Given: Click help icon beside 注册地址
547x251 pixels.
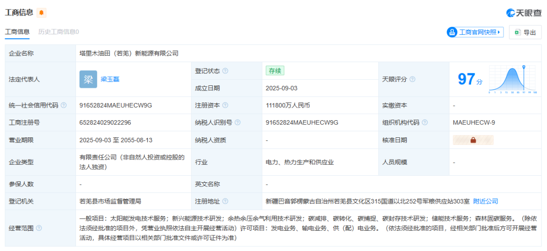Looking at the screenshot, I should tap(225, 202).
